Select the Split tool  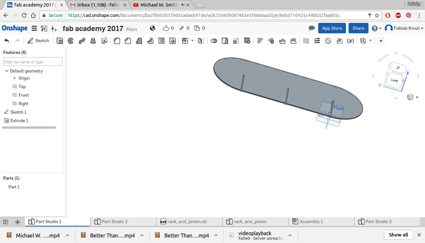[x=225, y=41]
